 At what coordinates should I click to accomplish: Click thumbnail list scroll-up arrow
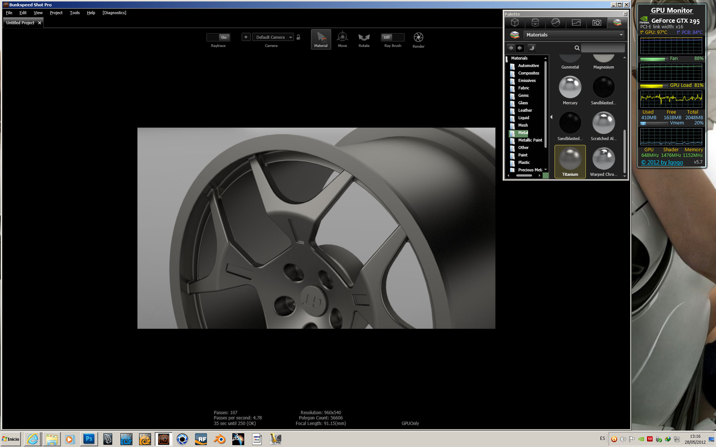[x=625, y=58]
